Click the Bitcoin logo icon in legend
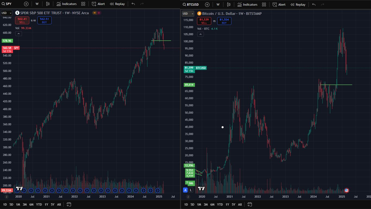The width and height of the screenshot is (371, 209). tap(199, 14)
